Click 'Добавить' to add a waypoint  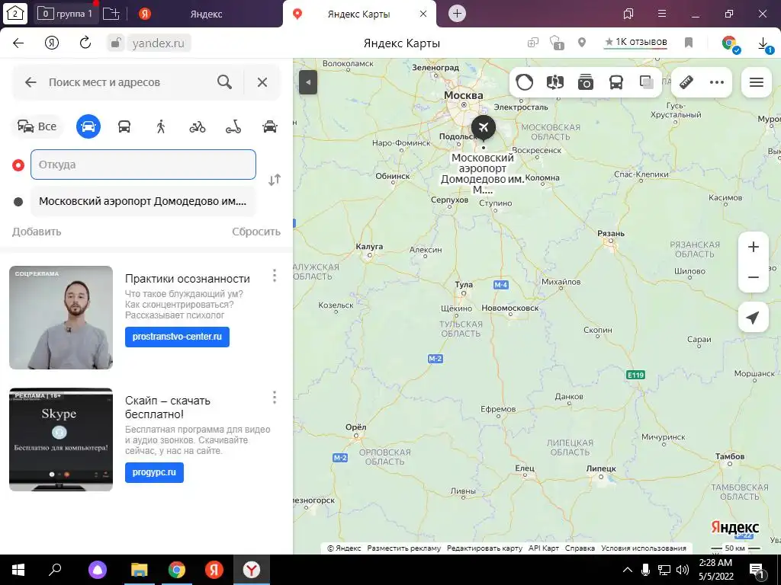[x=37, y=232]
